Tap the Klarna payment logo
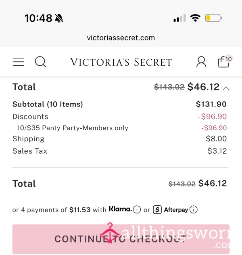Image resolution: width=242 pixels, height=255 pixels. [x=120, y=209]
